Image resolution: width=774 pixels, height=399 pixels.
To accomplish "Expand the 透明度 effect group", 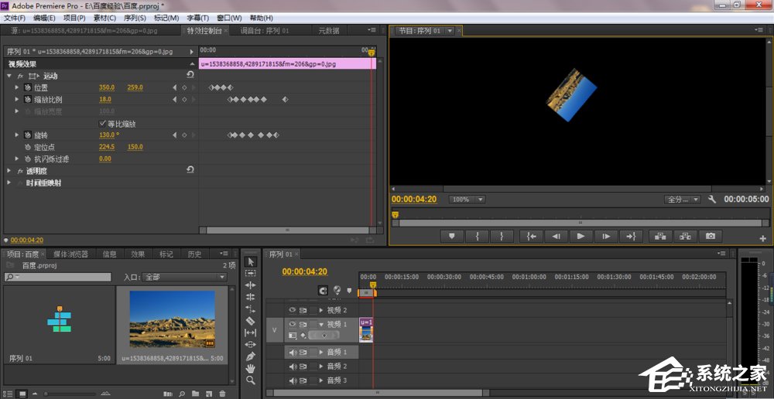I will pyautogui.click(x=9, y=171).
